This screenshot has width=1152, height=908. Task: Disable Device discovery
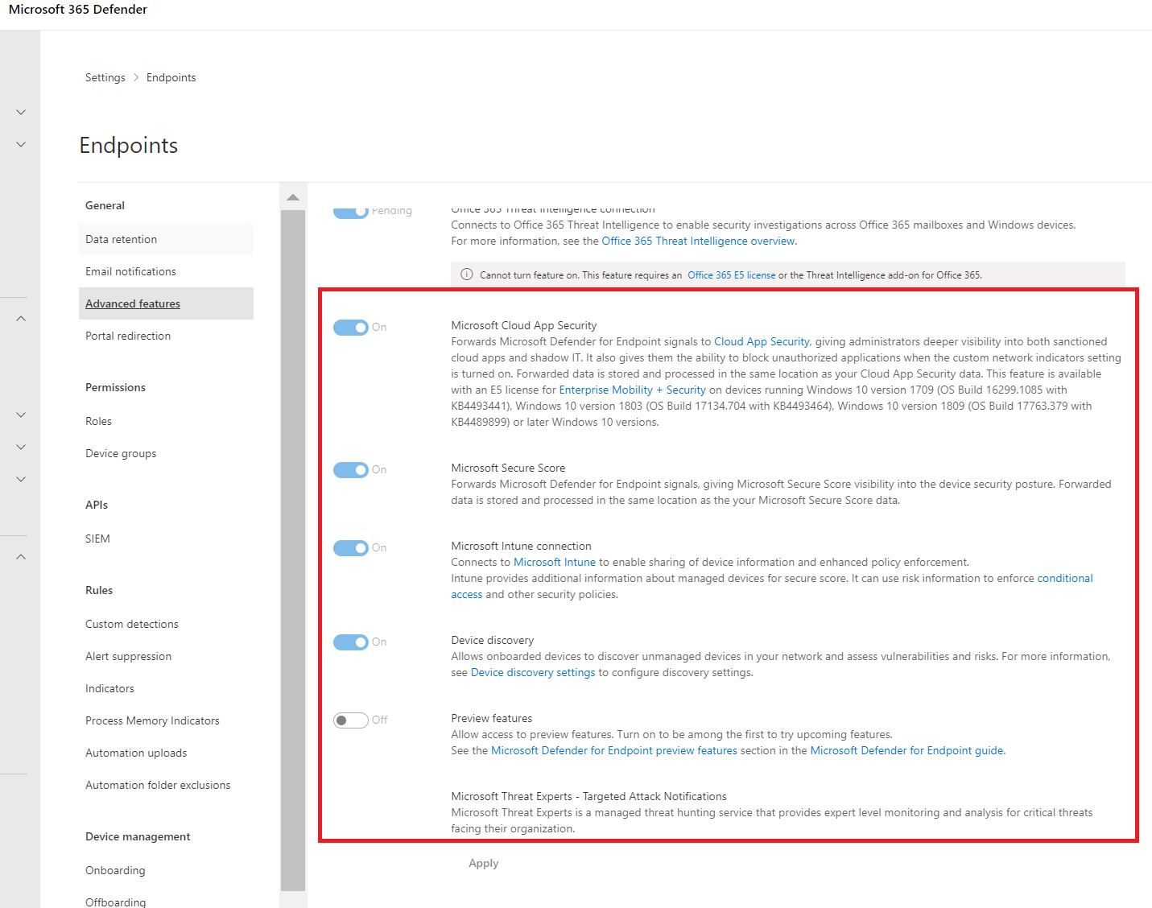[x=351, y=642]
